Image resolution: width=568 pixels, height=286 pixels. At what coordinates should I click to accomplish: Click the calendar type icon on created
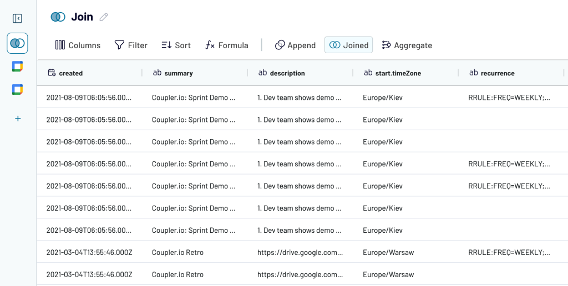[x=52, y=73]
